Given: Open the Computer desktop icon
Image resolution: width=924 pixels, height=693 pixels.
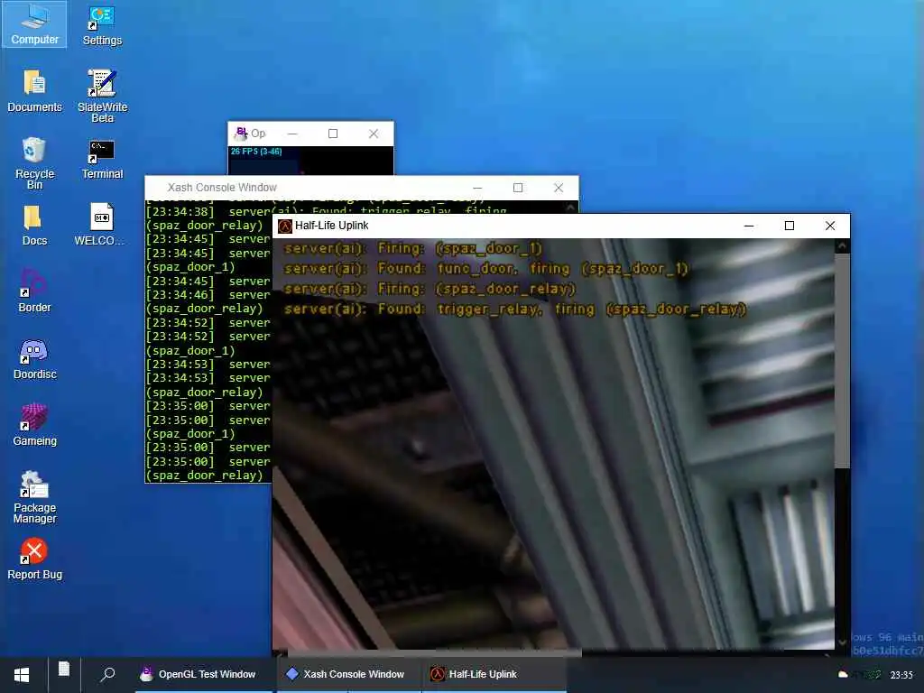Looking at the screenshot, I should pyautogui.click(x=34, y=24).
